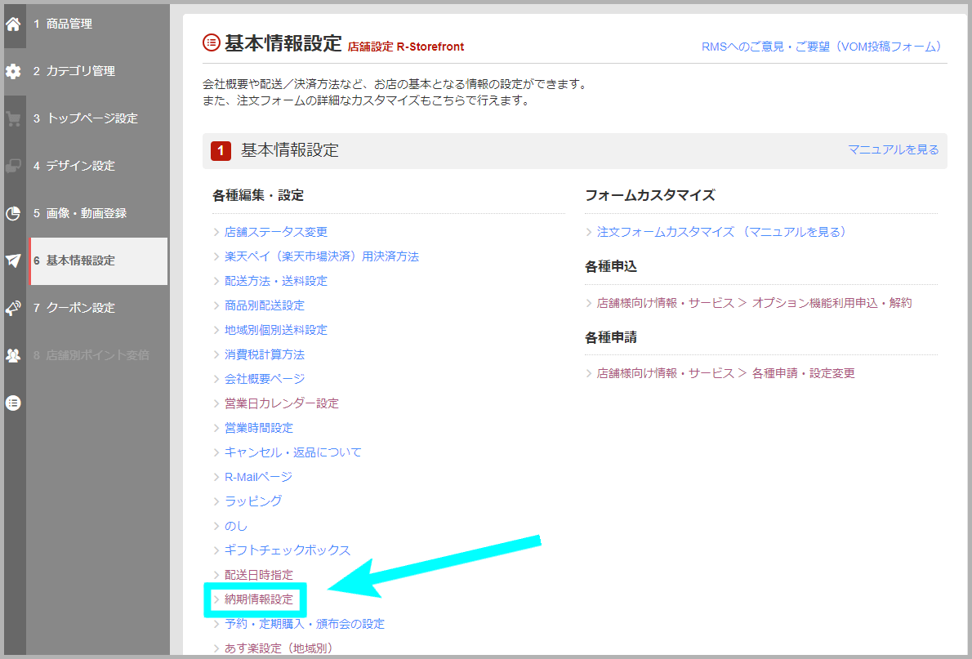The width and height of the screenshot is (972, 659).
Task: Open 楽天ペイ（楽天市場決済）用決済方法 link
Action: 322,256
